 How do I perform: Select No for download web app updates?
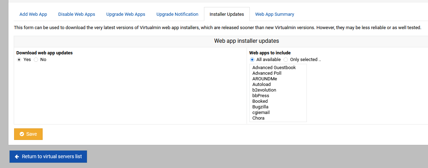tap(36, 60)
